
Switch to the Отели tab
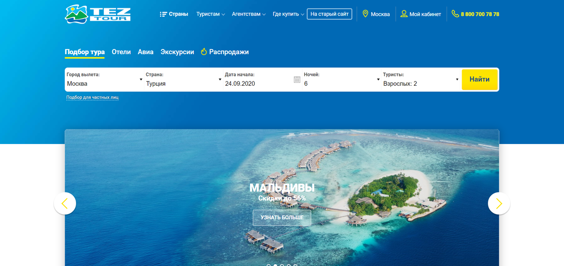click(x=121, y=52)
